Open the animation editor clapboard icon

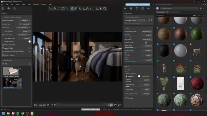(x=35, y=105)
